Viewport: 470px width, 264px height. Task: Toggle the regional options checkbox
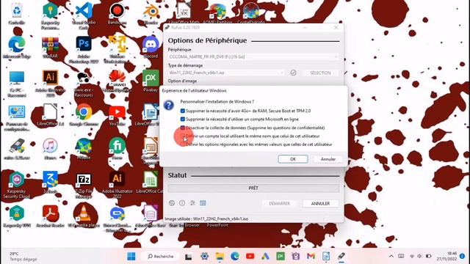click(x=183, y=144)
